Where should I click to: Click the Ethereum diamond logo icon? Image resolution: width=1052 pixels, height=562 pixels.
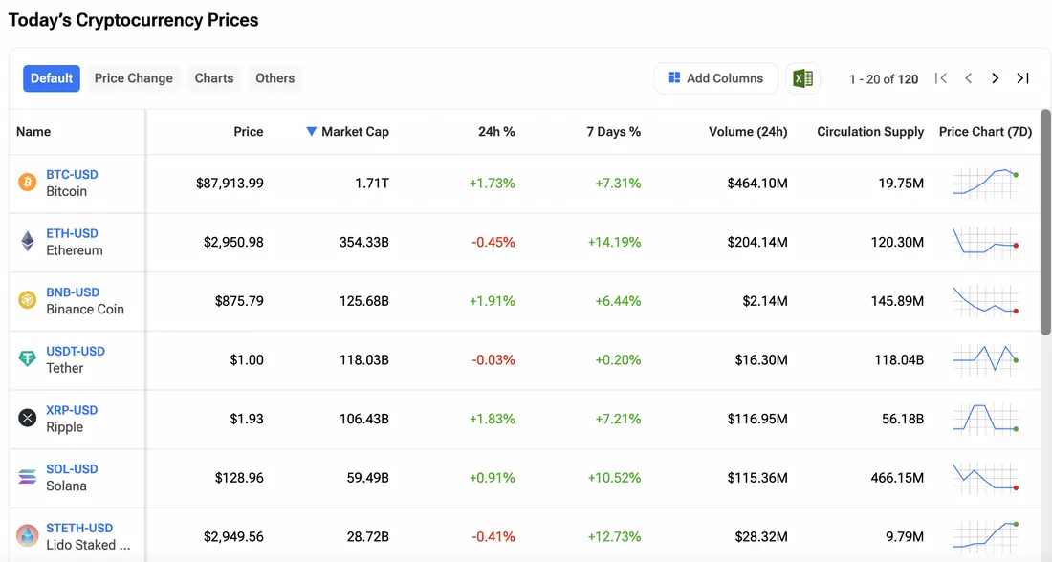tap(28, 242)
